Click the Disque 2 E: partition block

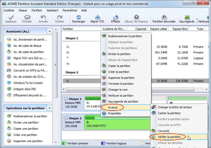pyautogui.click(x=117, y=122)
